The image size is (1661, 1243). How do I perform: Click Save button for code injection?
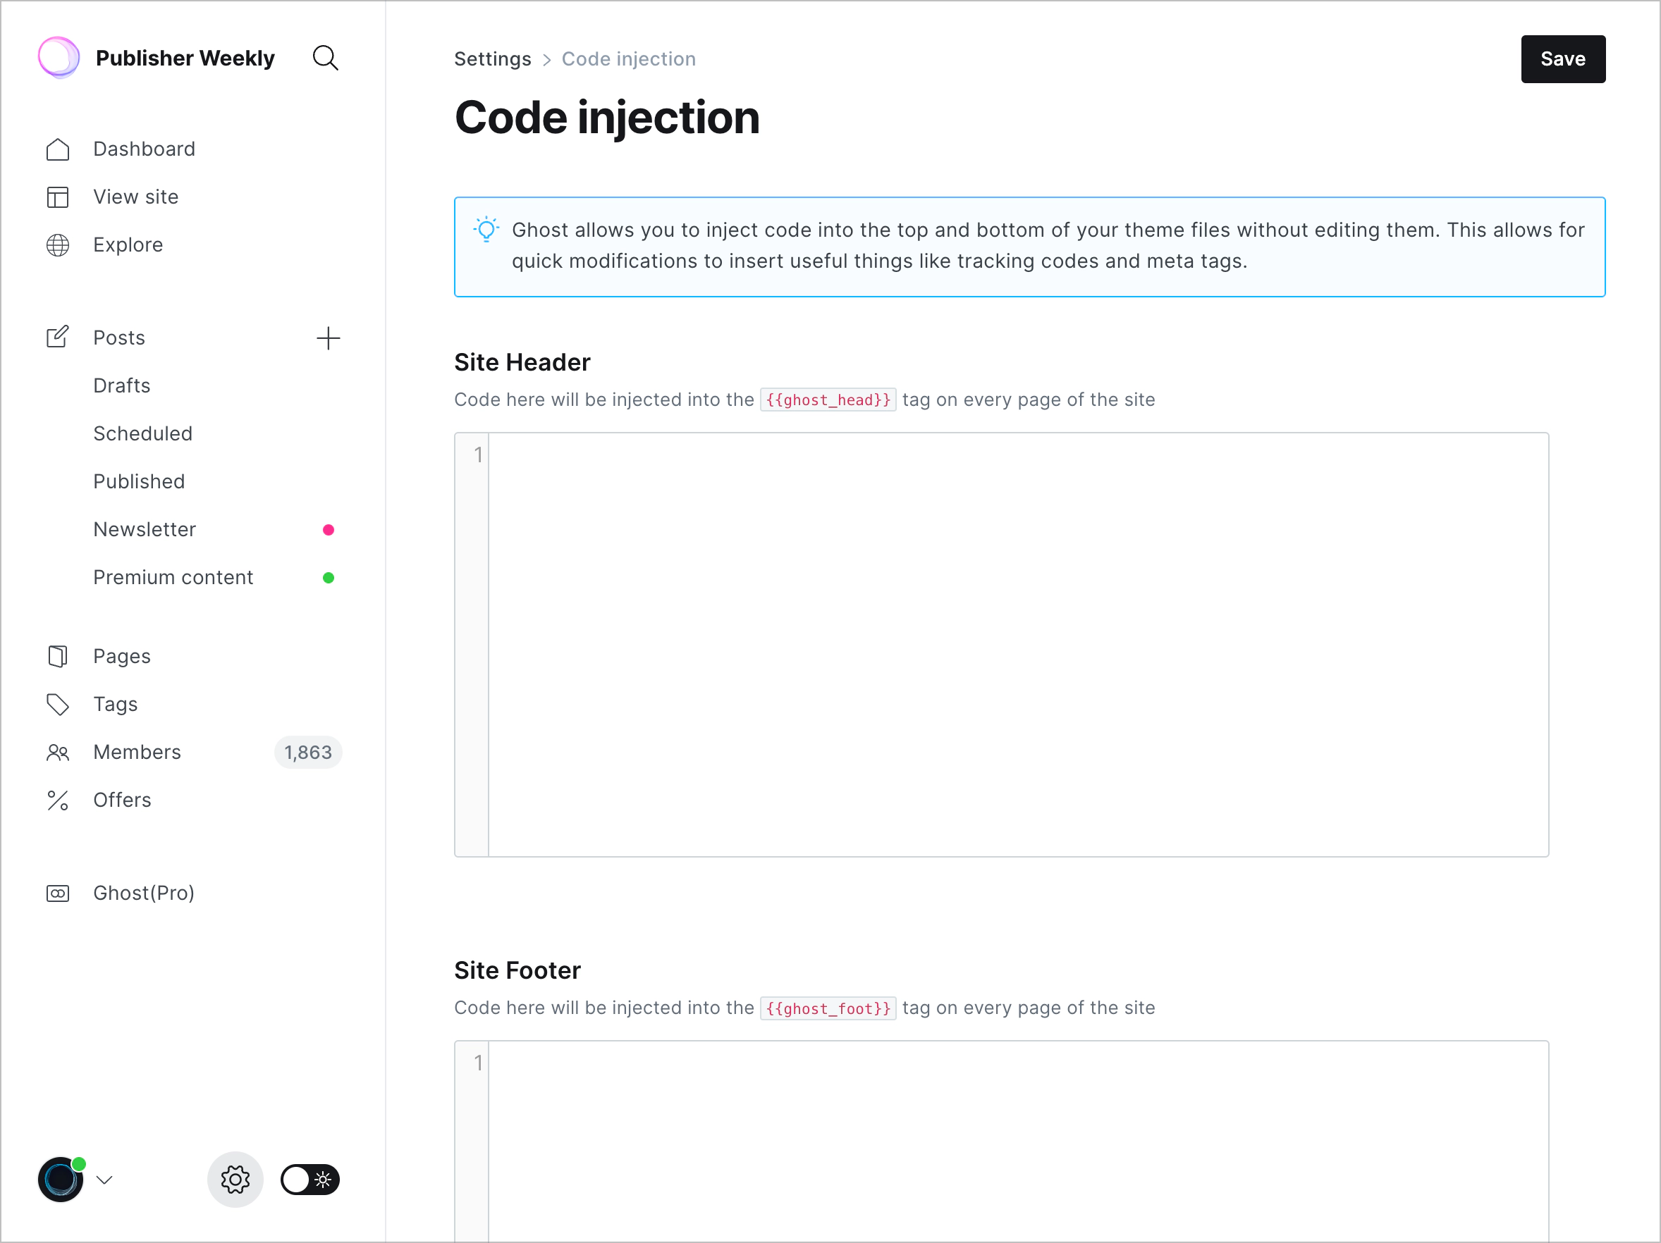point(1563,58)
